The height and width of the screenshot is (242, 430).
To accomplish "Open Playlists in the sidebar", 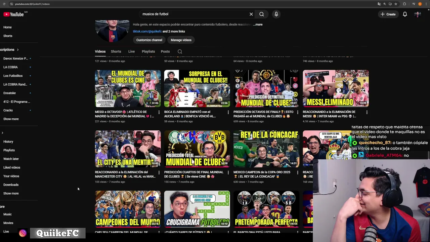I will (9, 150).
